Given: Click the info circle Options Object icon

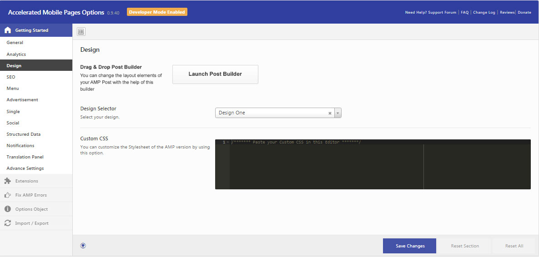Looking at the screenshot, I should pyautogui.click(x=8, y=209).
